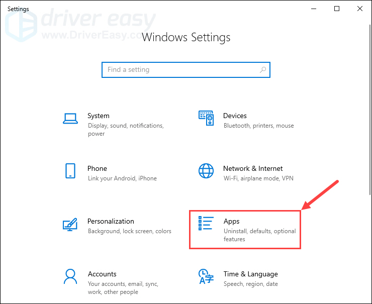This screenshot has width=372, height=304.
Task: Maximize the Settings window
Action: click(337, 9)
